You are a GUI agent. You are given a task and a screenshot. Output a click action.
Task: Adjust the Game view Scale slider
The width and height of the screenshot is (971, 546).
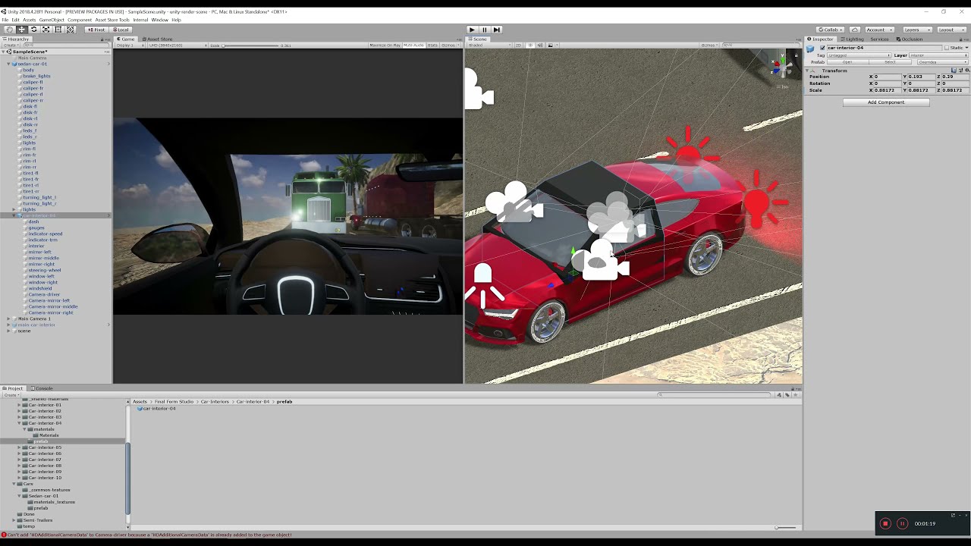[250, 45]
